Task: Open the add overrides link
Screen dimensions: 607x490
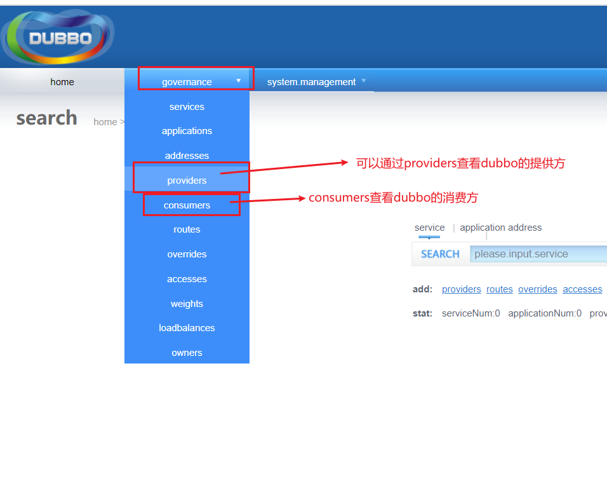Action: click(538, 289)
